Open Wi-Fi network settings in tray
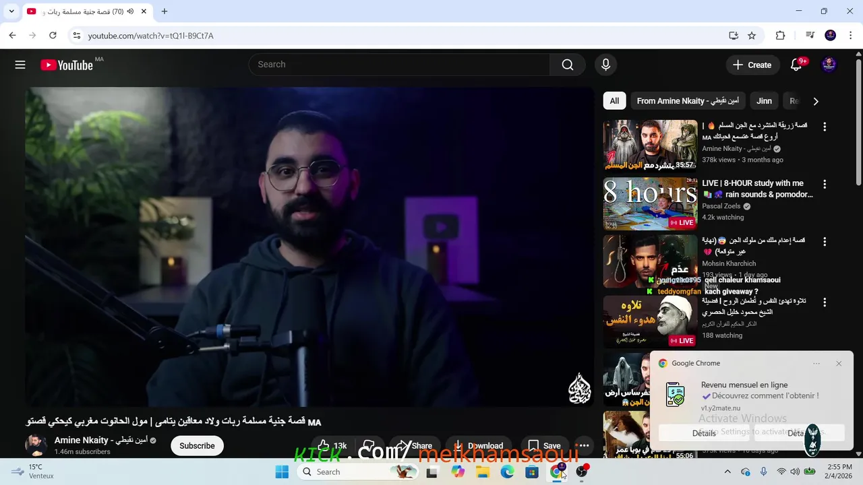Image resolution: width=863 pixels, height=485 pixels. tap(781, 472)
